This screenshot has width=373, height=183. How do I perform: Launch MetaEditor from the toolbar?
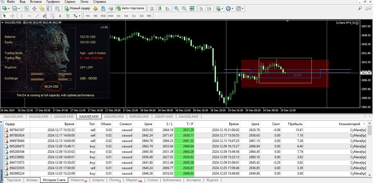(95, 8)
